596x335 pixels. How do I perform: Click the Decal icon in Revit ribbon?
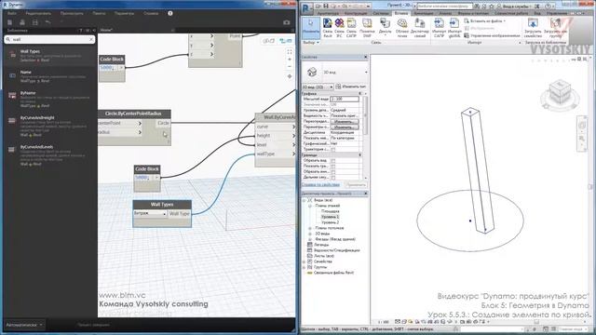pos(385,28)
